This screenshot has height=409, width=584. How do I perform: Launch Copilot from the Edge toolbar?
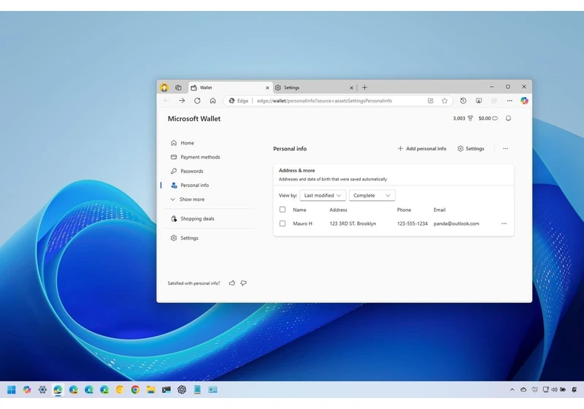click(524, 101)
